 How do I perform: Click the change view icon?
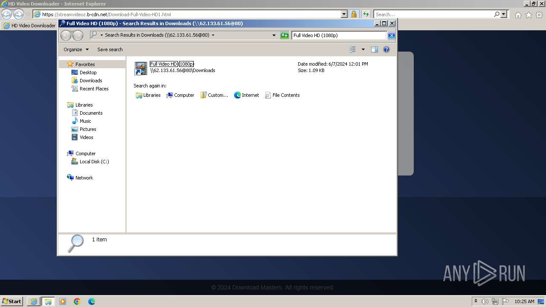pos(353,49)
